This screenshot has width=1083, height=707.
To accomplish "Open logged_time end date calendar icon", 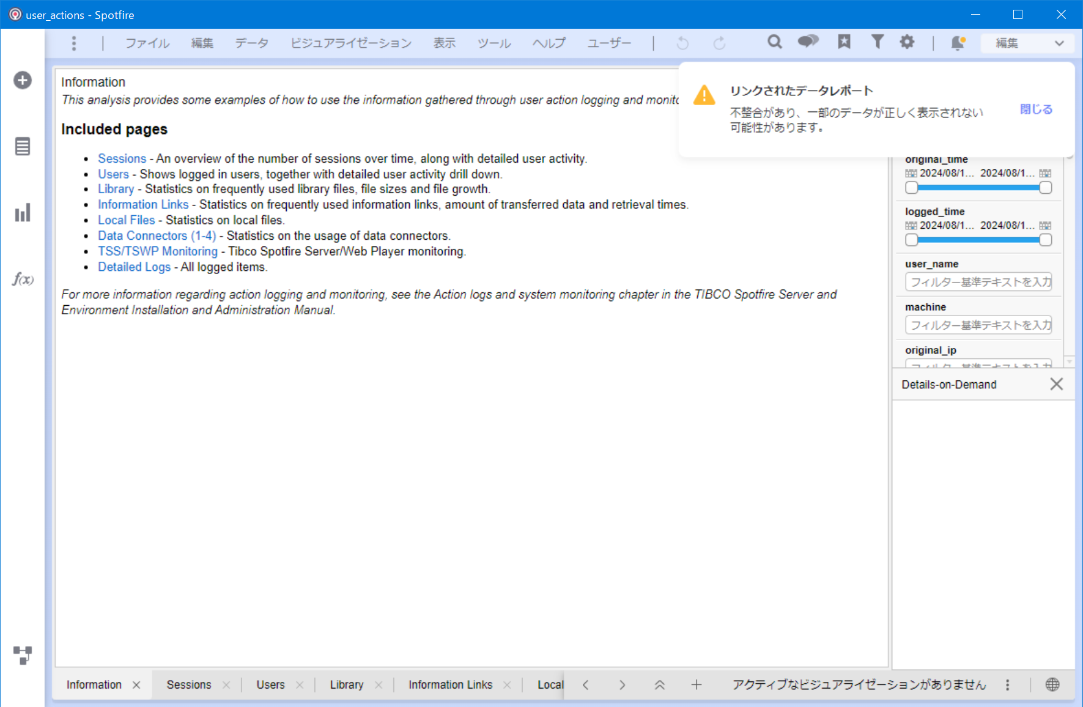I will pyautogui.click(x=1045, y=226).
